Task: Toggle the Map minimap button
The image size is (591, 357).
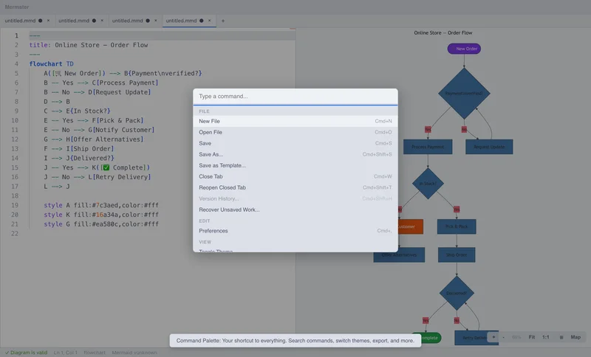Action: pyautogui.click(x=575, y=337)
